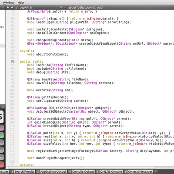Click 'loadLib' function name

pos(42,65)
